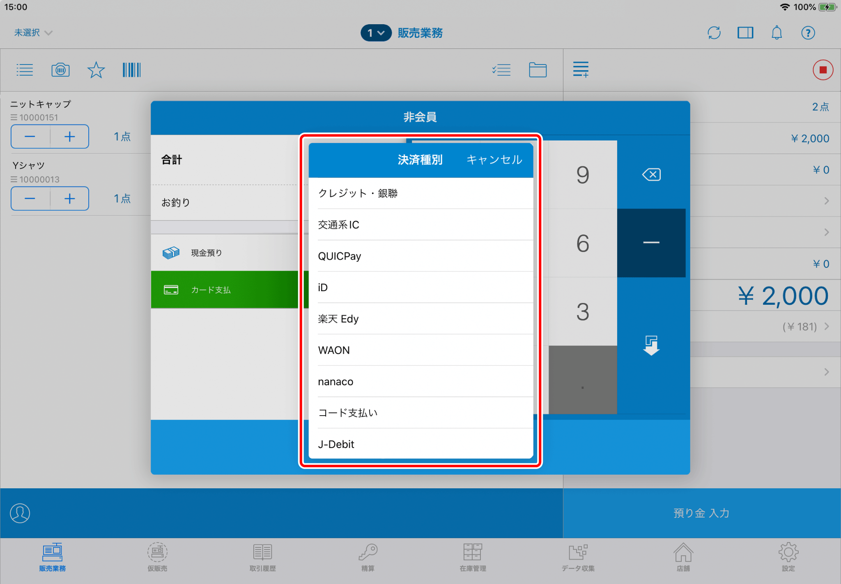Image resolution: width=841 pixels, height=584 pixels.
Task: Tap the favorites star icon
Action: click(x=96, y=70)
